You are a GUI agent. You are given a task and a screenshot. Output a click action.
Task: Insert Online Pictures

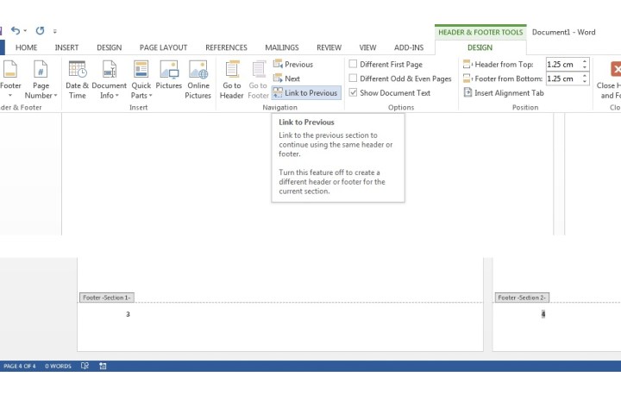click(198, 79)
